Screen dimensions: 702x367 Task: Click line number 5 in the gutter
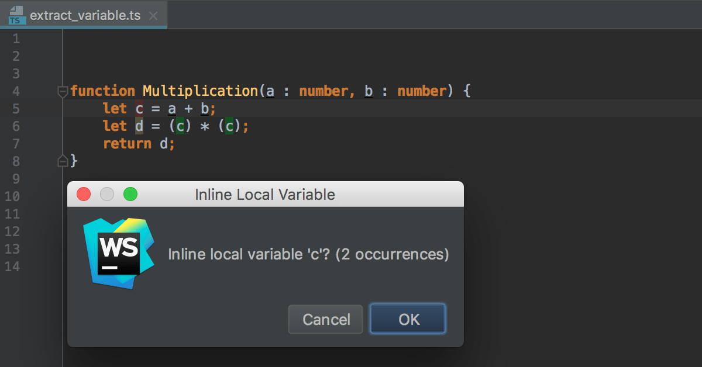[16, 108]
